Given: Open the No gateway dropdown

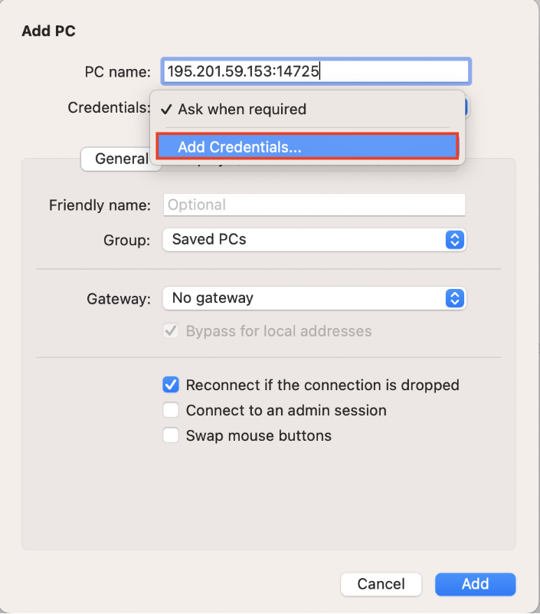Looking at the screenshot, I should [314, 298].
